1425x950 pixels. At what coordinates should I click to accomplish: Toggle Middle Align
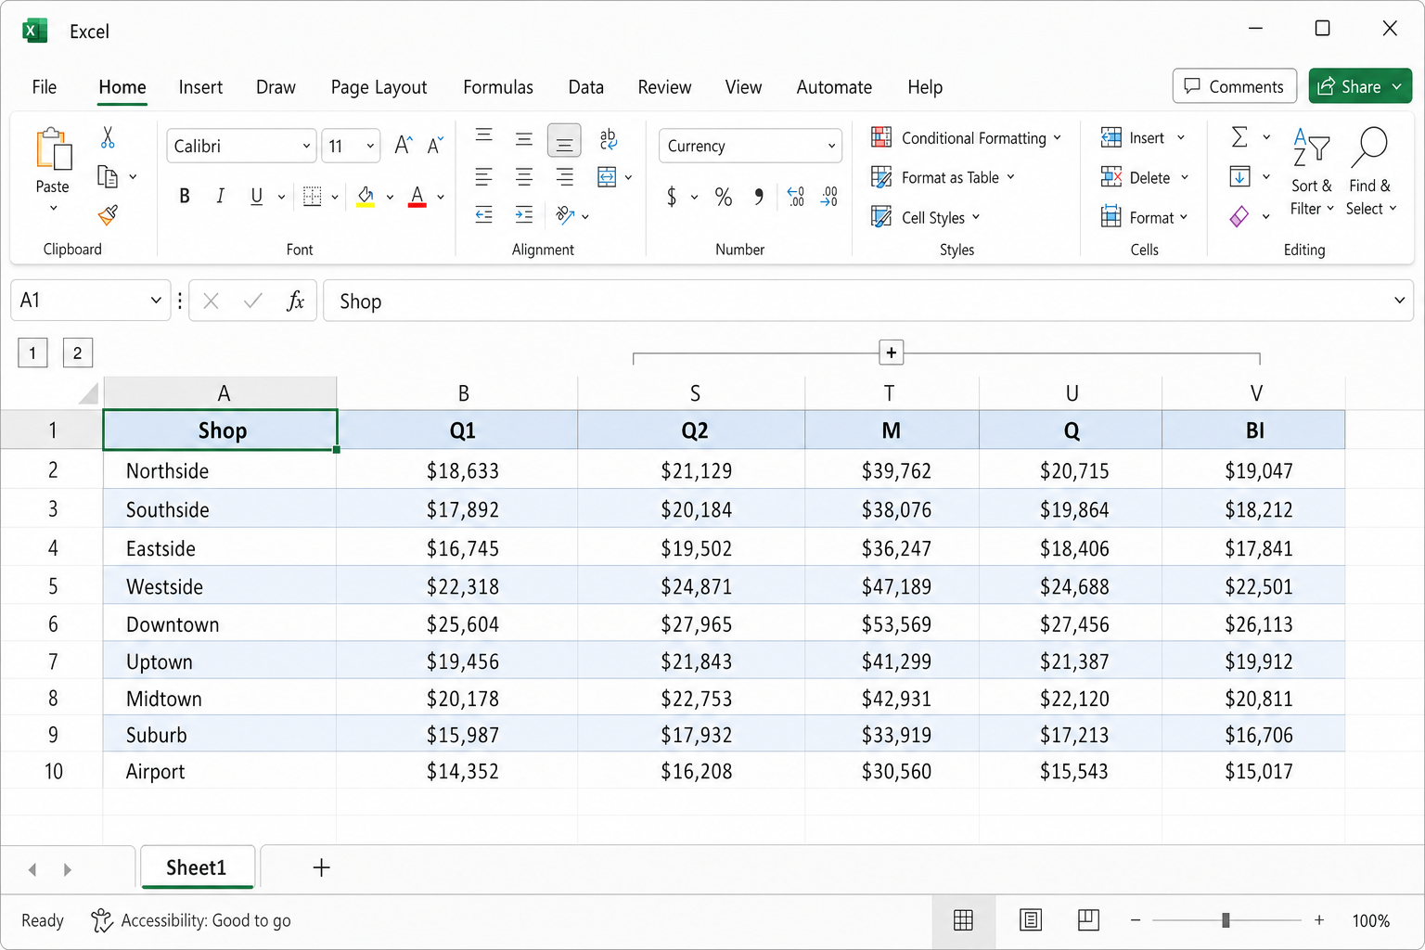coord(524,139)
